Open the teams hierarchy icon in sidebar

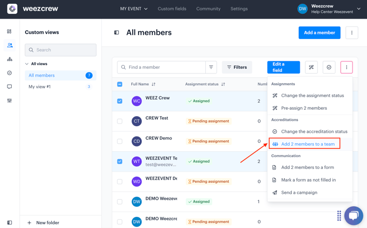tap(10, 59)
